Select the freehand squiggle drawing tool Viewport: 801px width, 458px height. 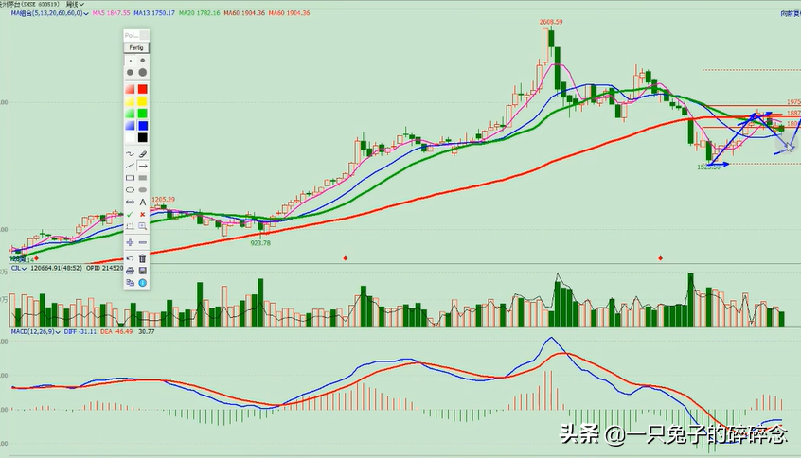(131, 153)
